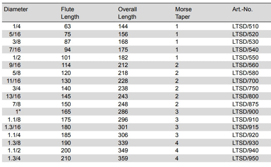The image size is (271, 167).
Task: Click the Overall Length column header
Action: pos(127,13)
